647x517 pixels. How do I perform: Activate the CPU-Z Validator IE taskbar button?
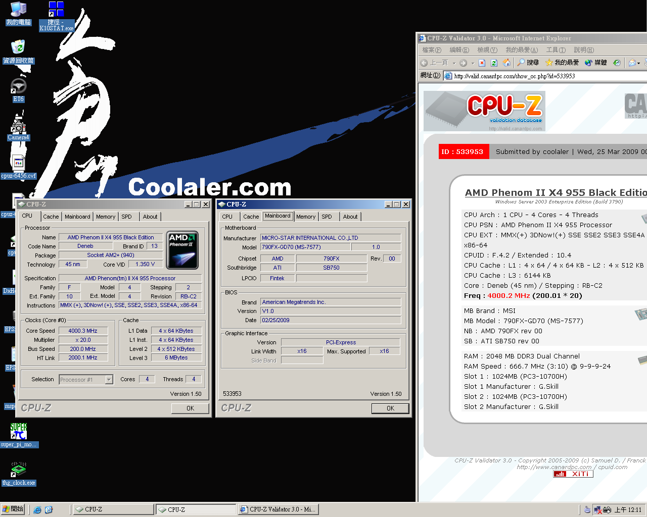[278, 509]
